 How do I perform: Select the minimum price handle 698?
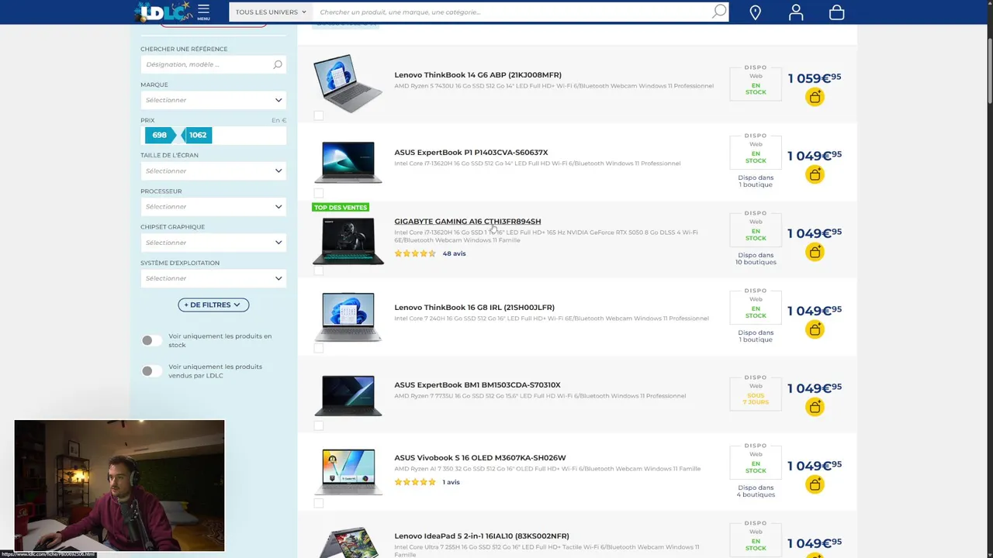click(x=160, y=135)
